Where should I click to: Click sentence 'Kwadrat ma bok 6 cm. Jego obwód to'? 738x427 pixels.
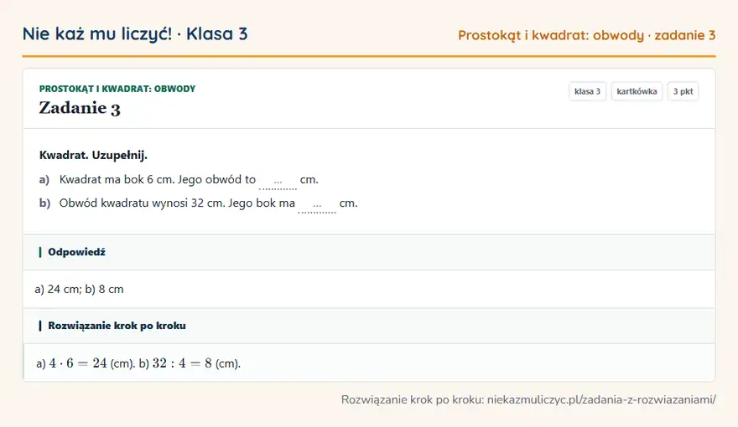click(x=157, y=179)
